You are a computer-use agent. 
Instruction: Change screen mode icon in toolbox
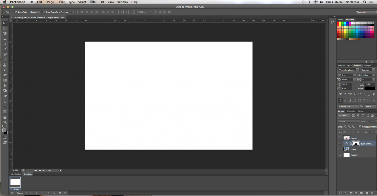tap(4, 143)
